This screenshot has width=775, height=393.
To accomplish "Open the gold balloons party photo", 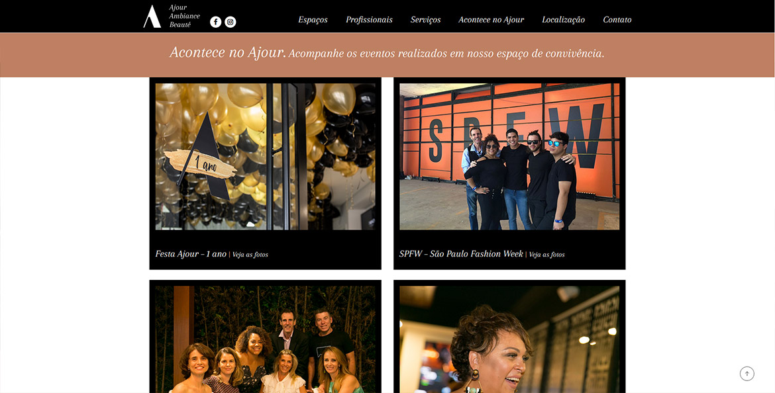I will click(266, 157).
